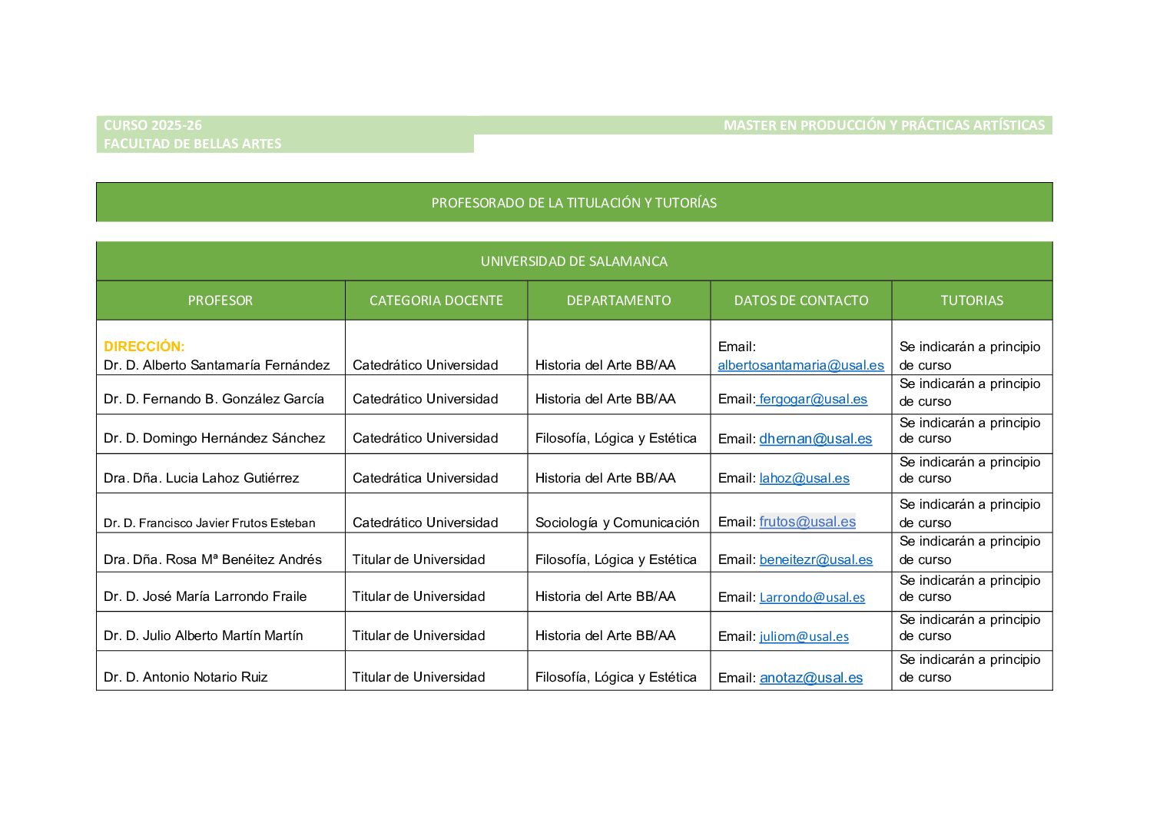
Task: Select tutorías text in Alberto Santamaría row
Action: point(969,356)
